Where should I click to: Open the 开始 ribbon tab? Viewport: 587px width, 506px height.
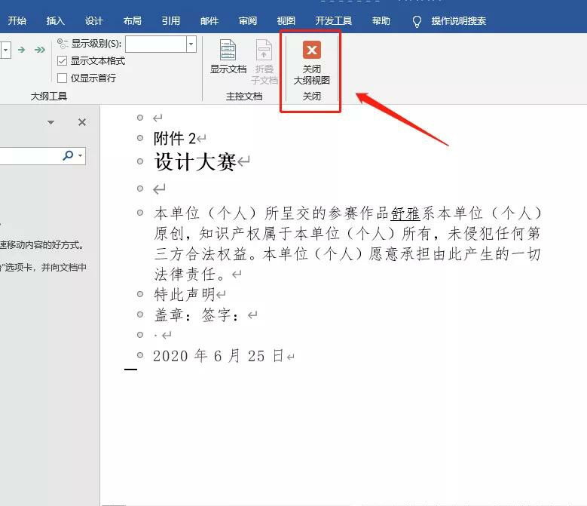[x=17, y=20]
